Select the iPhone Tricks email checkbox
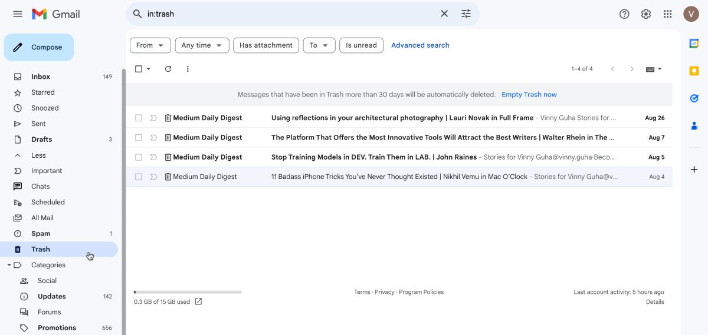The width and height of the screenshot is (708, 335). point(139,177)
